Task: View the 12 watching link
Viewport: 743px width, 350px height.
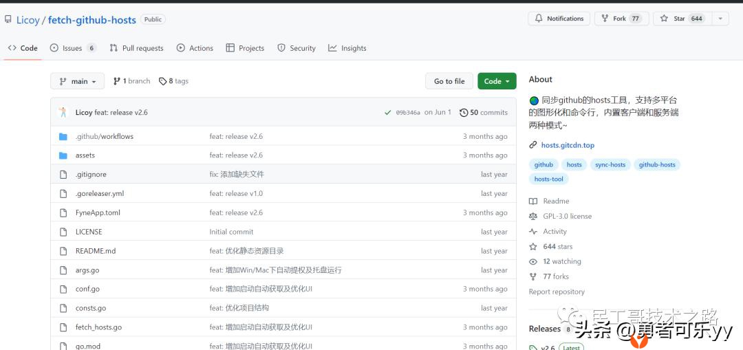Action: point(555,261)
